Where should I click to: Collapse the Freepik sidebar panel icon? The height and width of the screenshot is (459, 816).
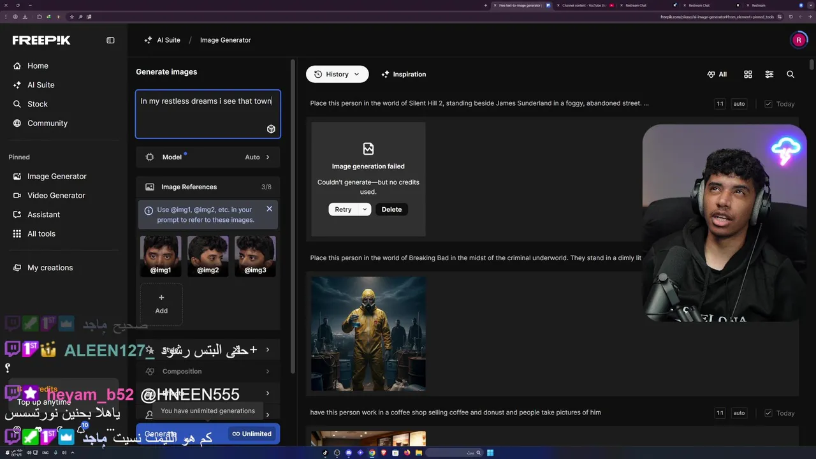click(110, 40)
